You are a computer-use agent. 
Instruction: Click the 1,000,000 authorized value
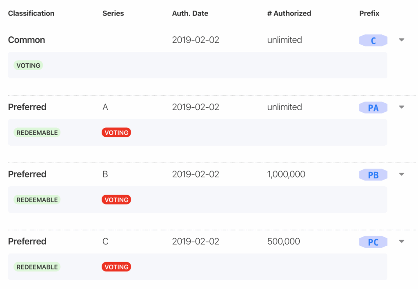pos(286,174)
